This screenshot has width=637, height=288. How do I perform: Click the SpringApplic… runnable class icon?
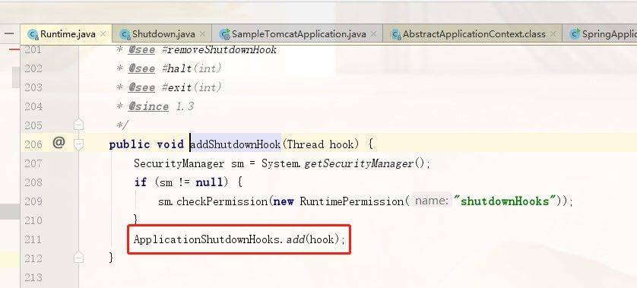click(575, 34)
